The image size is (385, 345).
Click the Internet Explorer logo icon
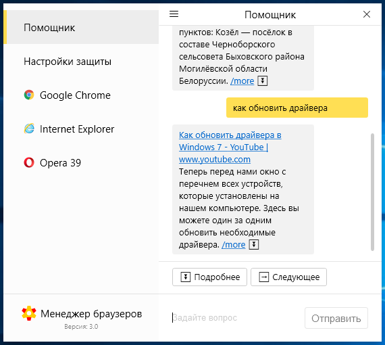tap(29, 129)
